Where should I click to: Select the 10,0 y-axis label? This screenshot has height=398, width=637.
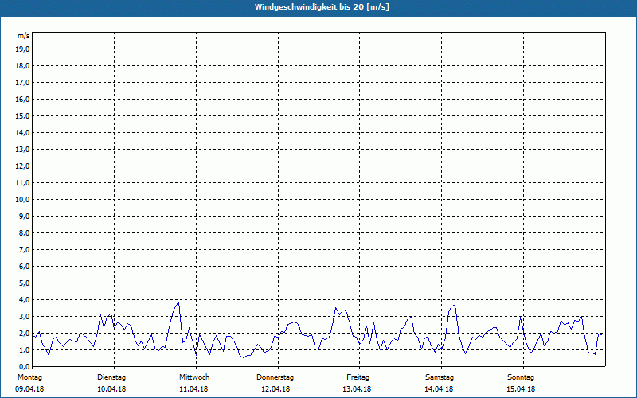22,200
